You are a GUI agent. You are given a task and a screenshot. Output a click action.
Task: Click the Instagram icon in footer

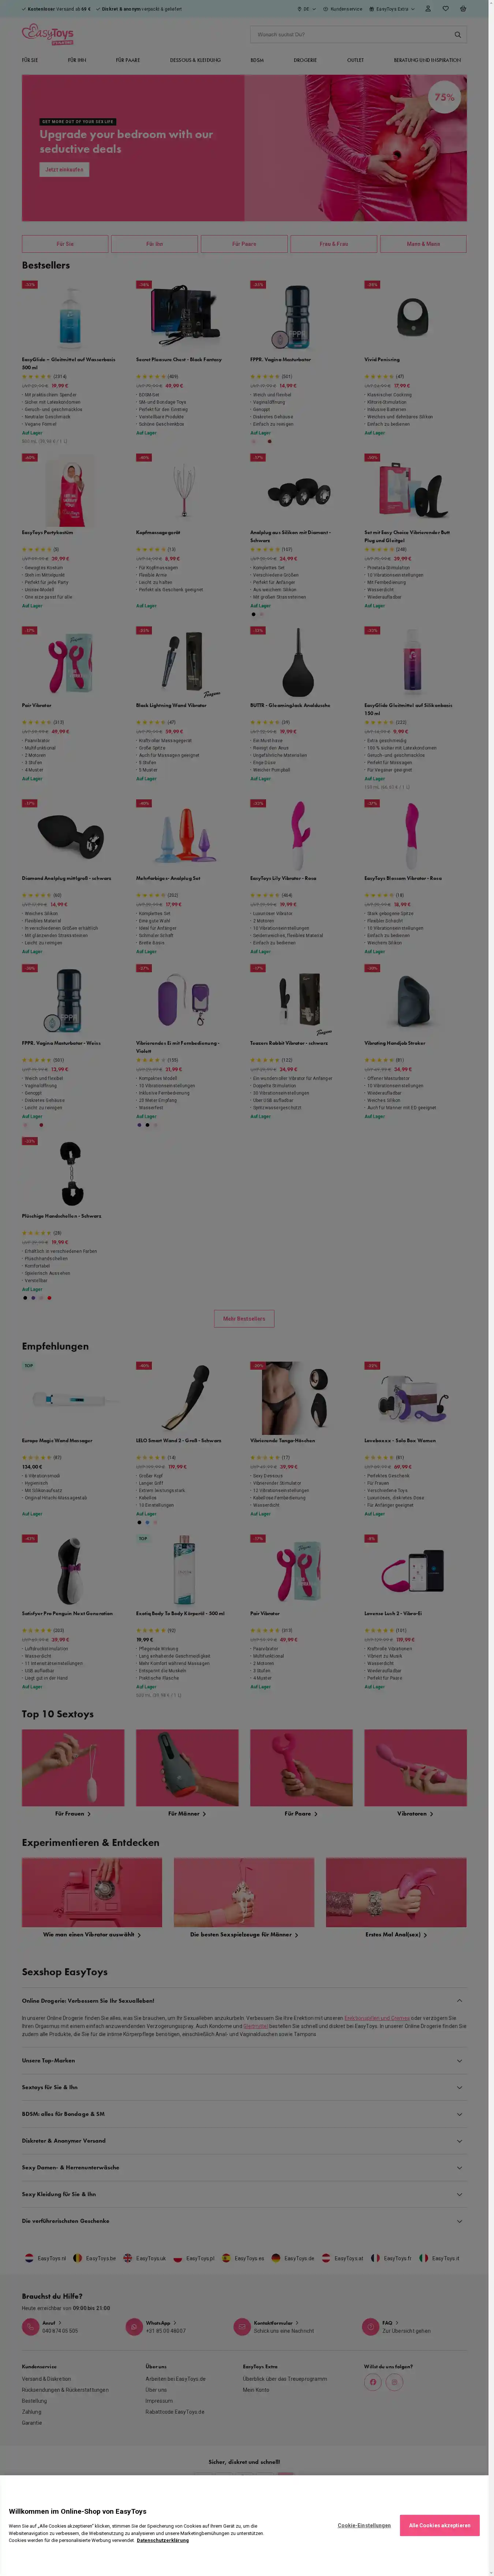(x=394, y=2382)
